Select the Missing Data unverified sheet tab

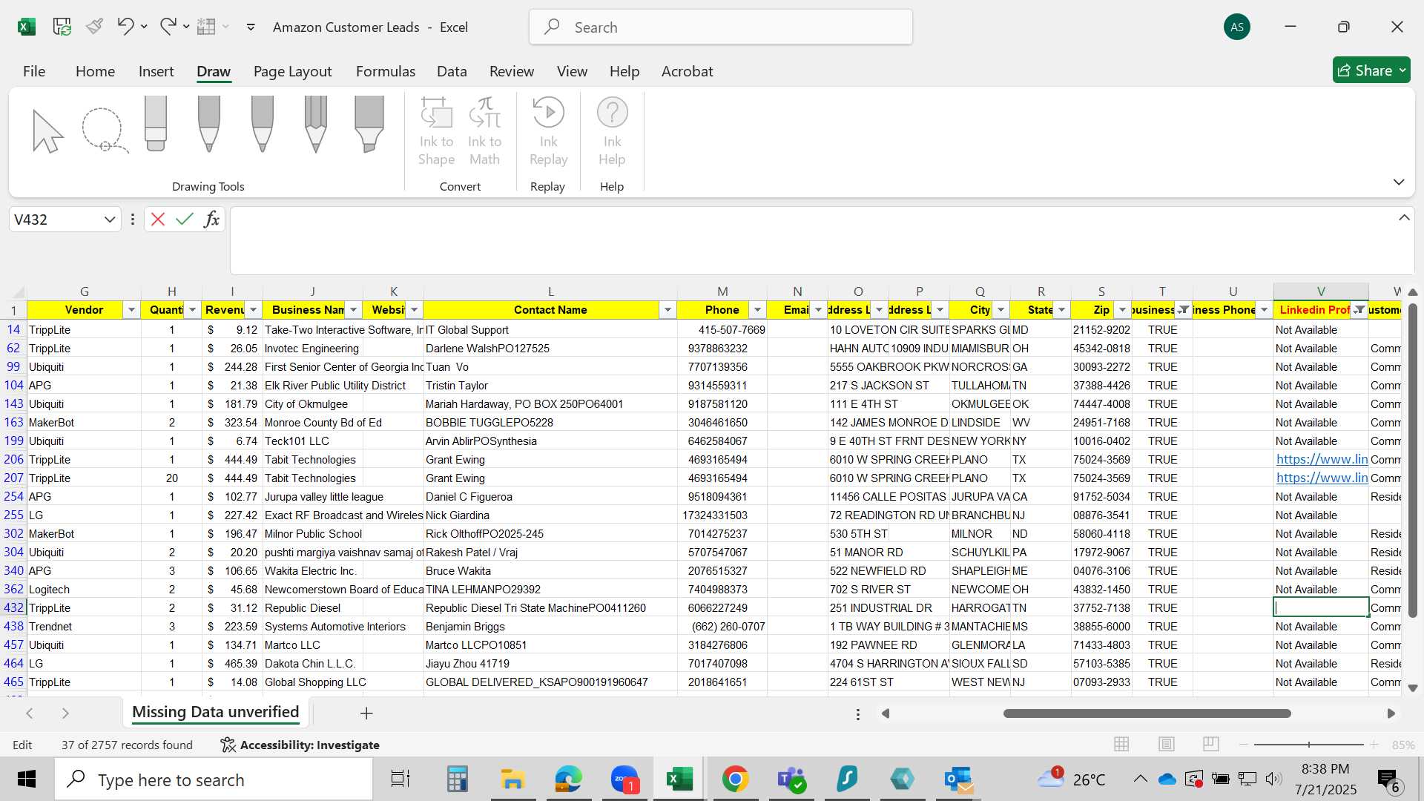click(x=215, y=713)
